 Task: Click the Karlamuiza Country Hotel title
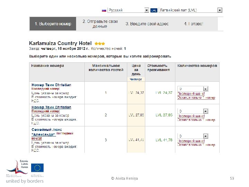[61, 44]
